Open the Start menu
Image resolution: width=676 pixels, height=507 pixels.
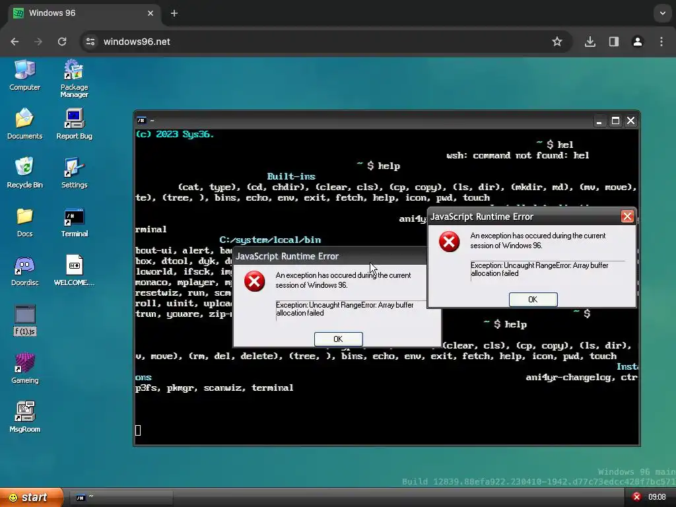click(x=31, y=497)
